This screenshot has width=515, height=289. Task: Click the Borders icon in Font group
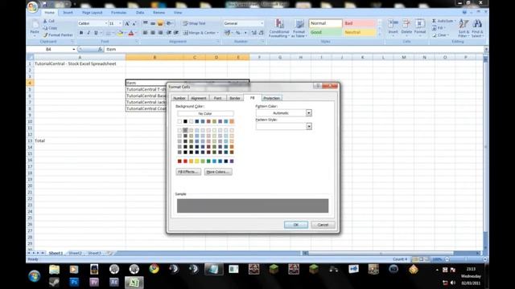108,33
